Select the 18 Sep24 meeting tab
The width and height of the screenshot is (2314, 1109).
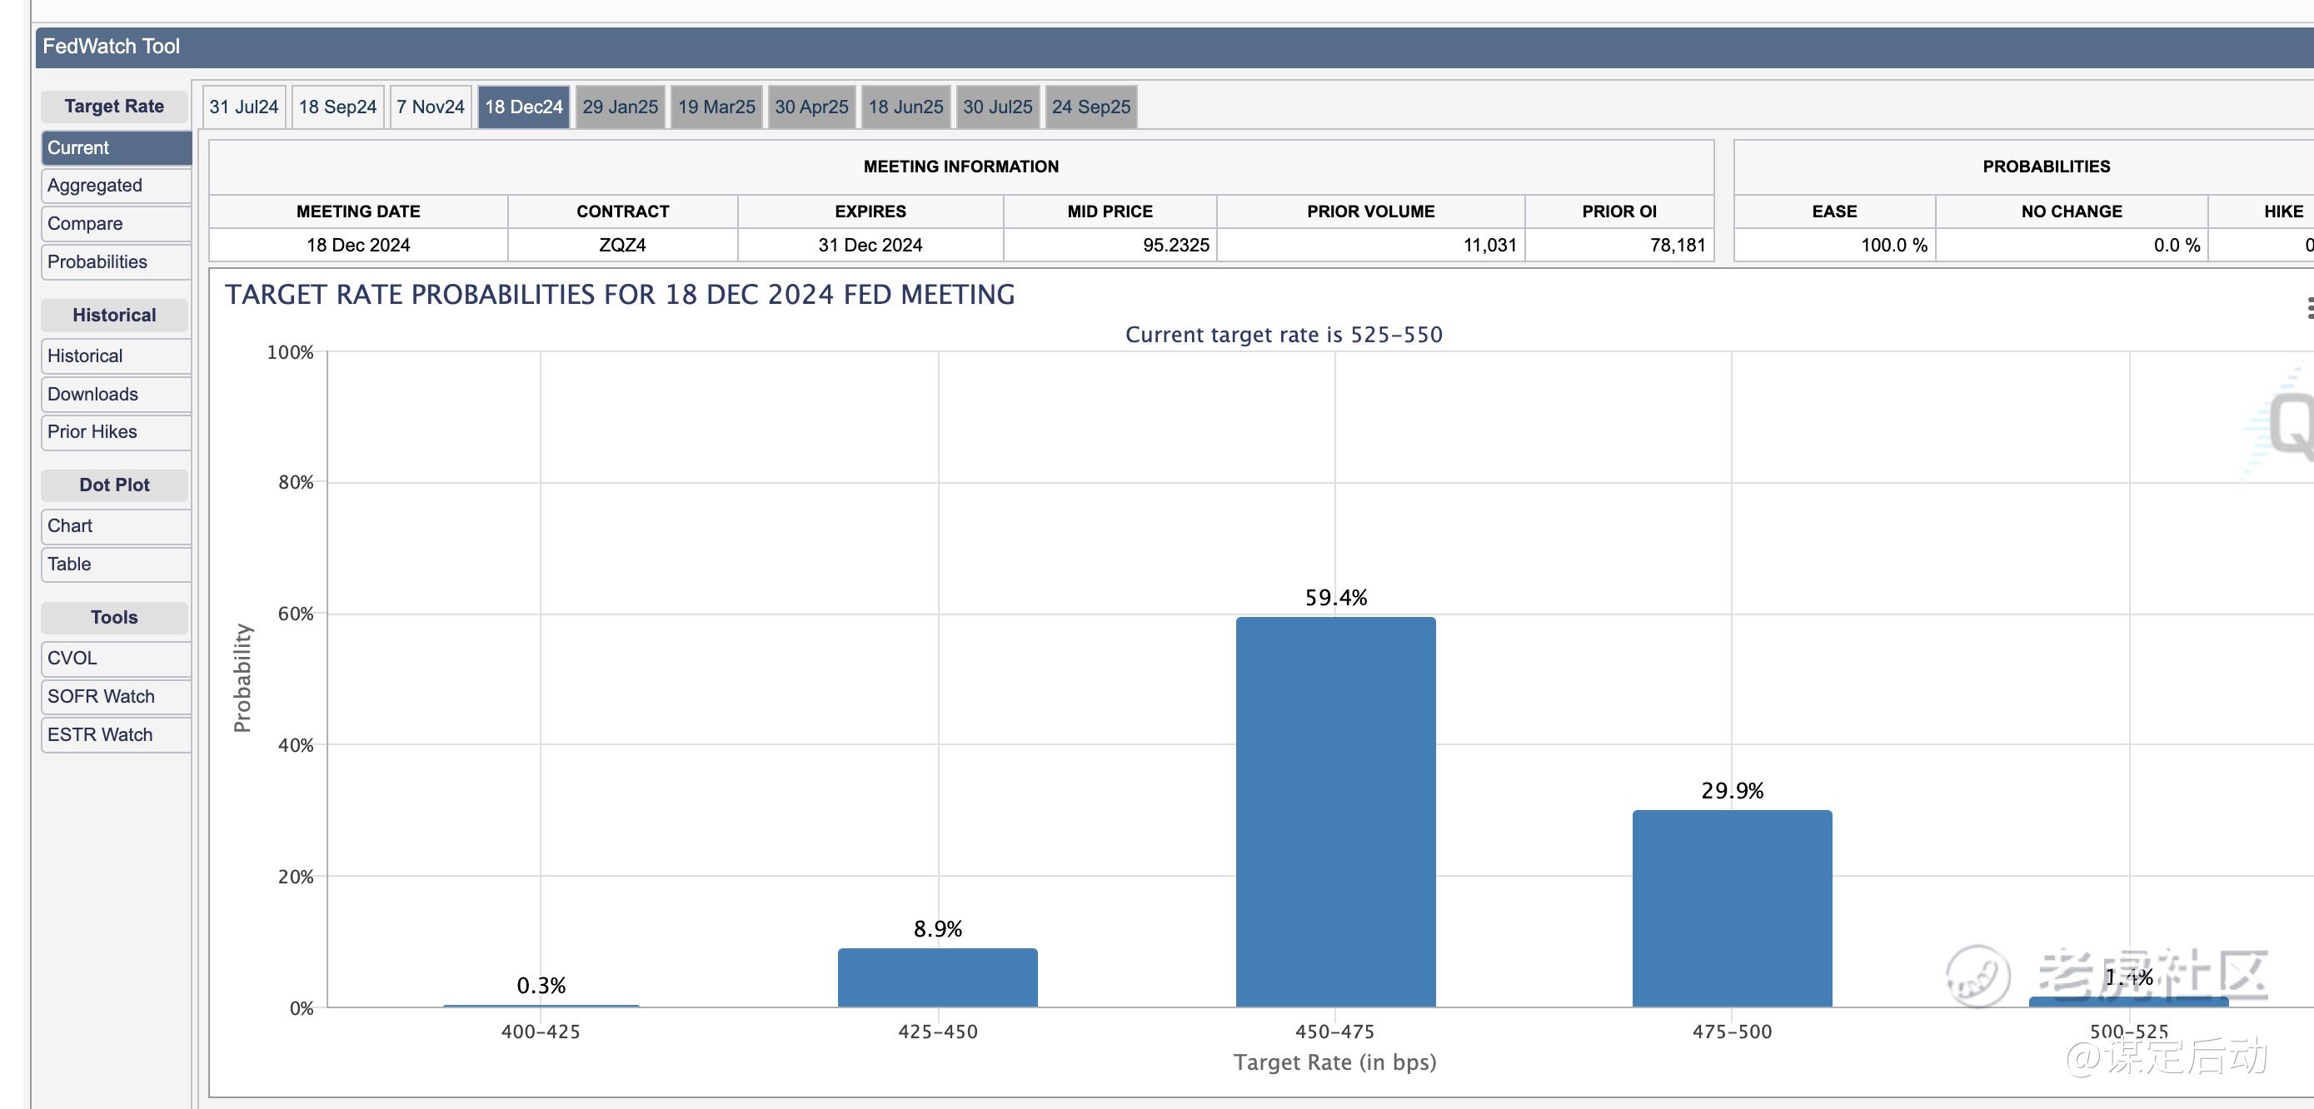(x=337, y=107)
